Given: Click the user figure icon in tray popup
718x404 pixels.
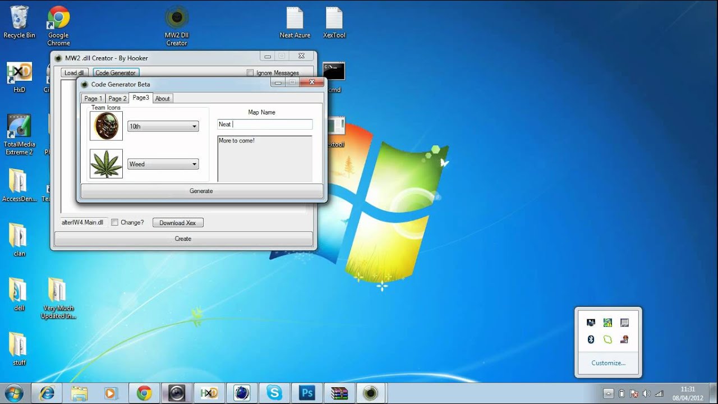Looking at the screenshot, I should [x=624, y=339].
